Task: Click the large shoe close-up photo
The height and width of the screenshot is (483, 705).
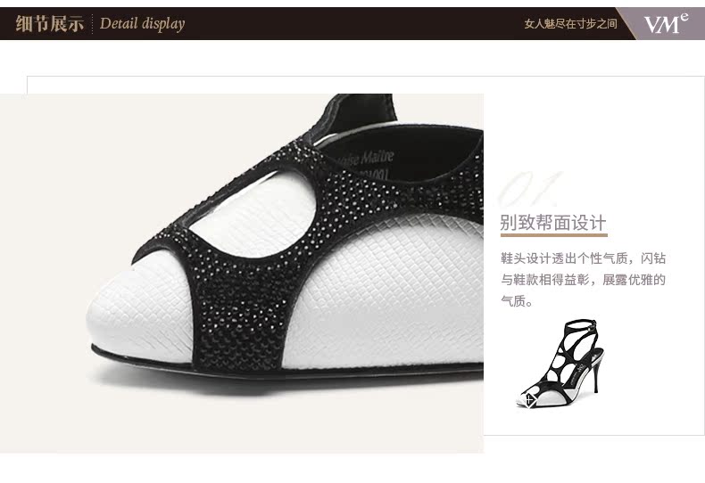Action: click(242, 274)
